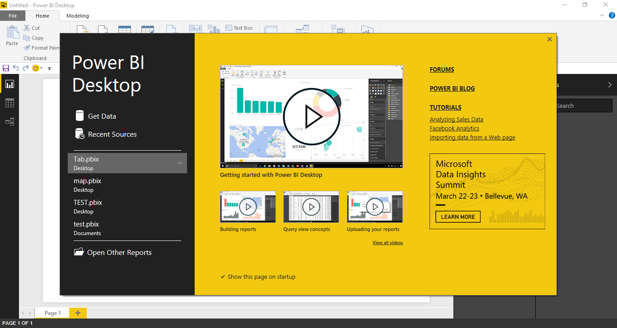Screen dimensions: 617x328
Task: Switch to the Modeling ribbon tab
Action: (78, 16)
